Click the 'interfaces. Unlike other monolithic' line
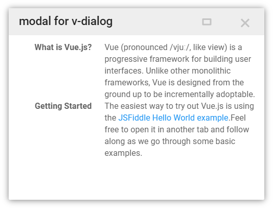This screenshot has height=210, width=273. click(168, 71)
